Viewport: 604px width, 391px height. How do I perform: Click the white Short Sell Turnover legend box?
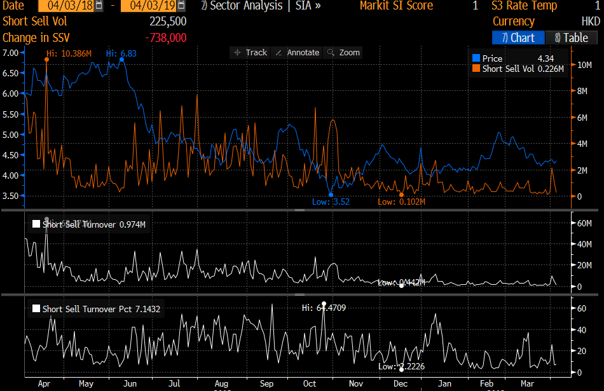pyautogui.click(x=36, y=224)
